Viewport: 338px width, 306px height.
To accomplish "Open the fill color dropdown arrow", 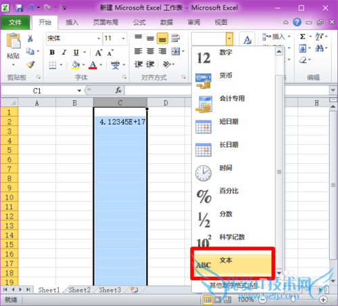I will tap(84, 65).
